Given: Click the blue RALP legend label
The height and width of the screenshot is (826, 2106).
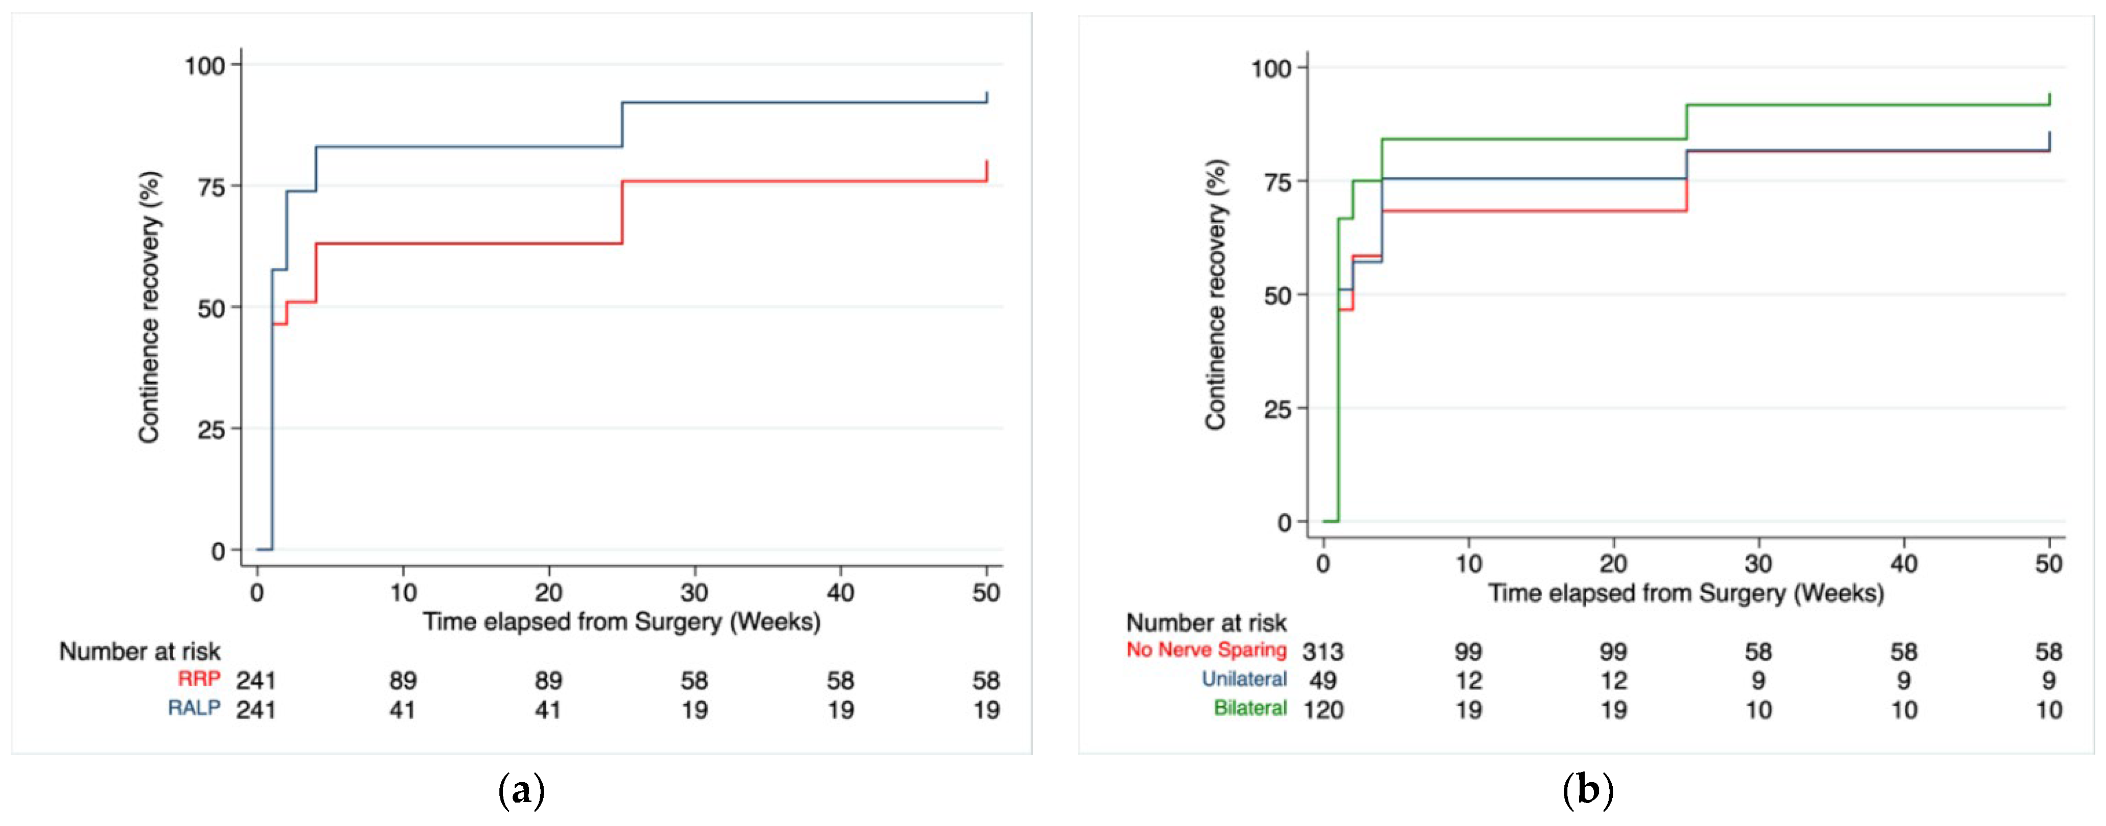Looking at the screenshot, I should [194, 708].
